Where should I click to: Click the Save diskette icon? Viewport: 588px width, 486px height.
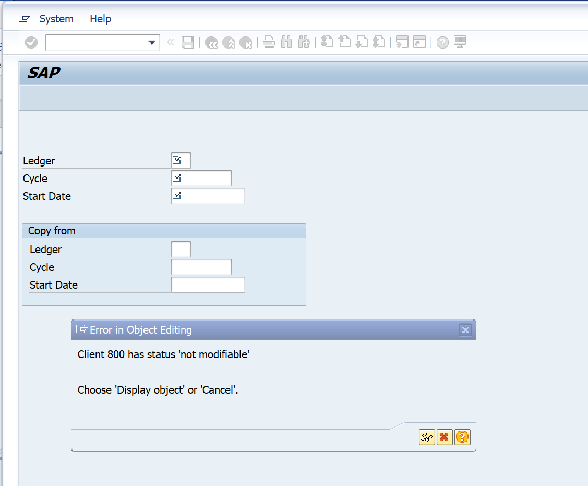coord(188,42)
